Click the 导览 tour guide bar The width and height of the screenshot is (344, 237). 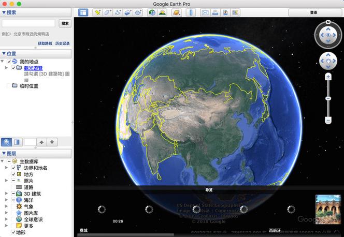coord(209,190)
